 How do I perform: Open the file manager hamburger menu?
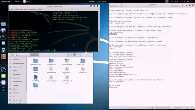point(81,55)
